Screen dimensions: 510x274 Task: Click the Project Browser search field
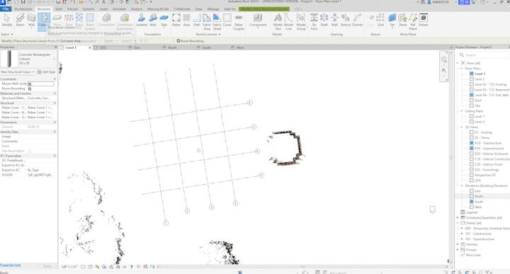484,55
